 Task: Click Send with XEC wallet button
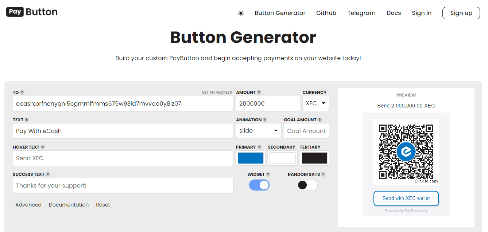coord(406,198)
